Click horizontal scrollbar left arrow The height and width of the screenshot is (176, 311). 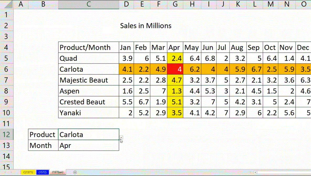click(x=255, y=172)
